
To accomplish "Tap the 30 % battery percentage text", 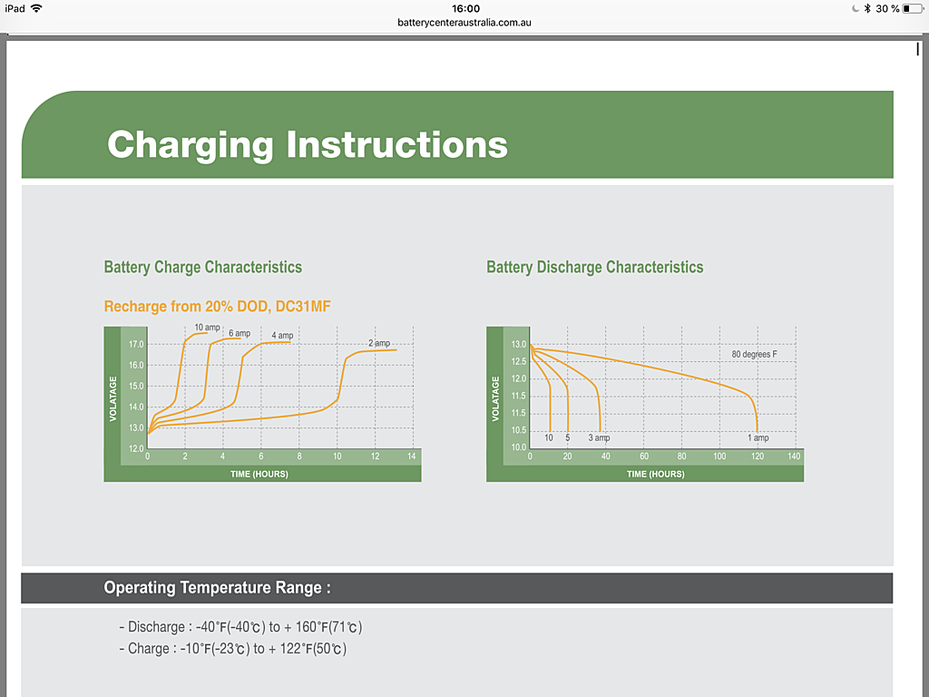I will 887,8.
